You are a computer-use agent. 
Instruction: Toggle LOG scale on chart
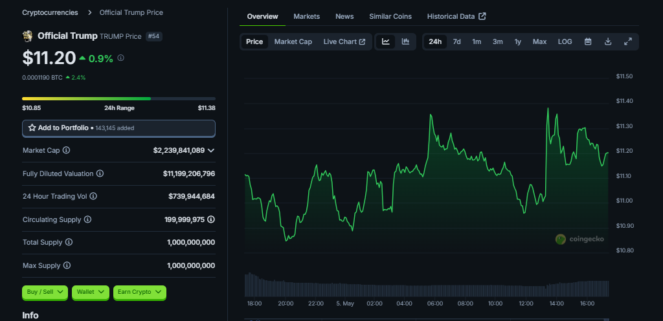click(x=565, y=41)
